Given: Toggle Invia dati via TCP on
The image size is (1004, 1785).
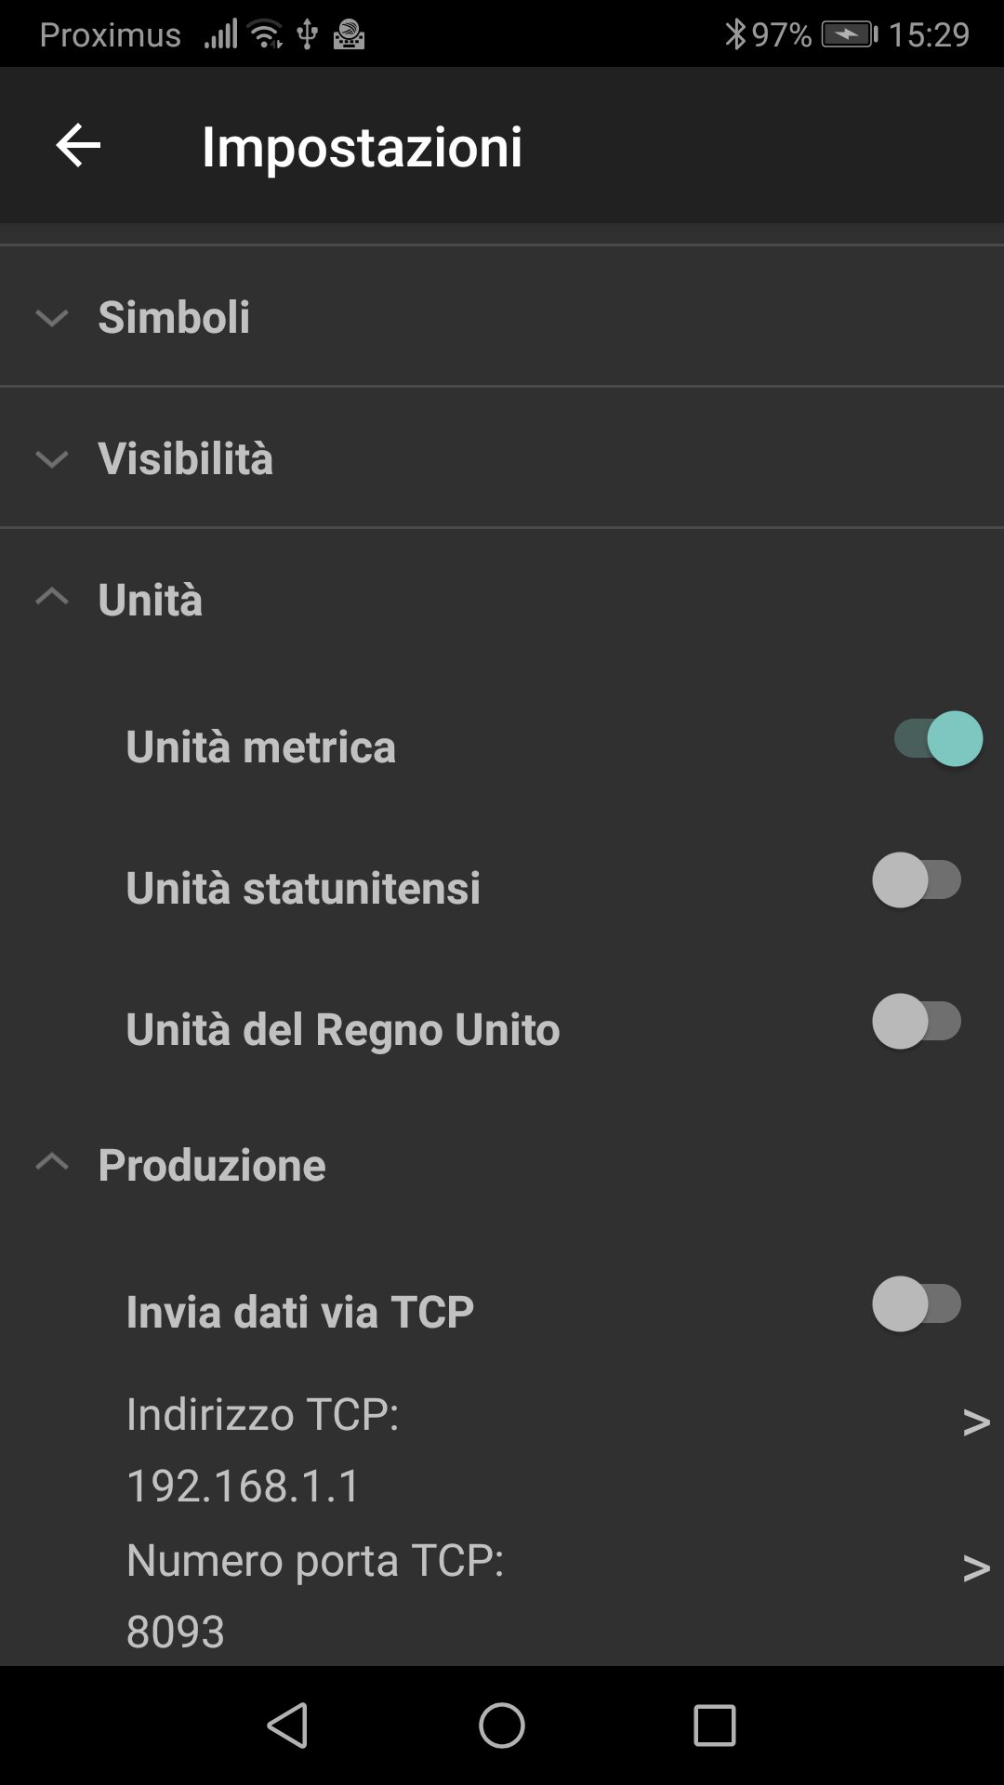Looking at the screenshot, I should 917,1304.
